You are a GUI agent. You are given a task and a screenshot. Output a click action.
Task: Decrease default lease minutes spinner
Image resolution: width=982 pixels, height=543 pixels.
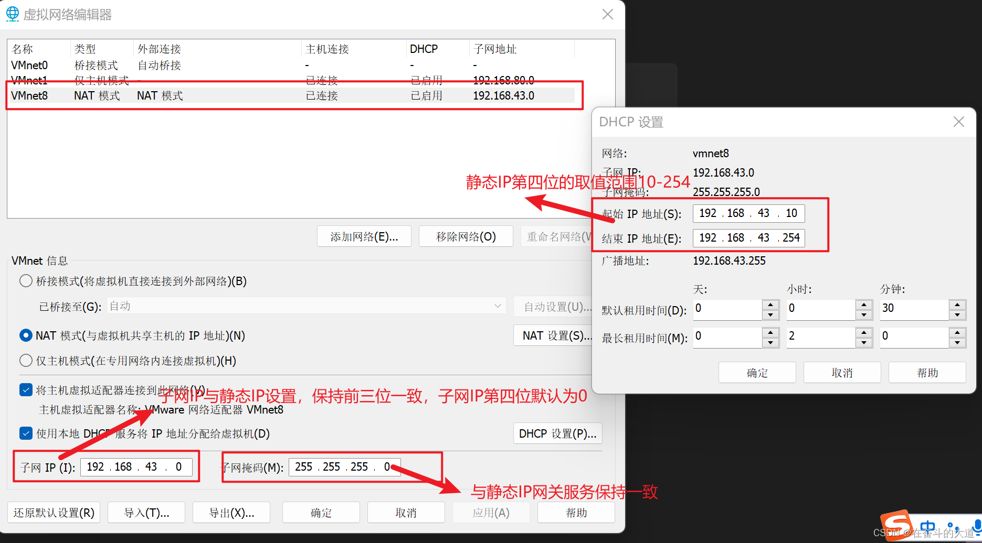tap(957, 315)
